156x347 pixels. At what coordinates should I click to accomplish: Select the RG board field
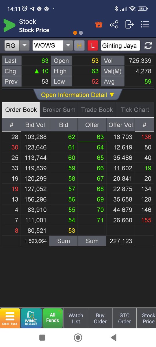(12, 46)
